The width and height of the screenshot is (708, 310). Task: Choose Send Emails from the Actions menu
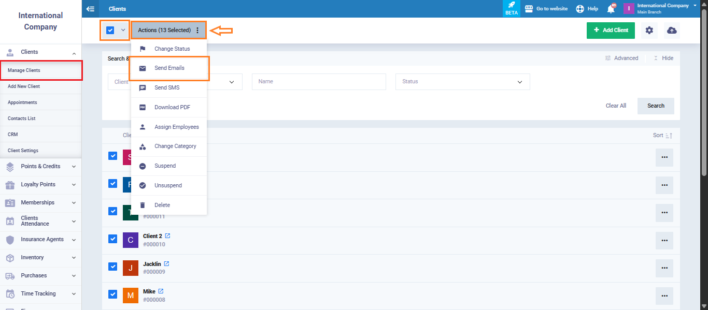click(x=169, y=68)
